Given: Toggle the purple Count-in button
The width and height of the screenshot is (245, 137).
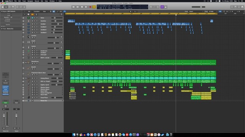Looking at the screenshot, I should tap(162, 7).
